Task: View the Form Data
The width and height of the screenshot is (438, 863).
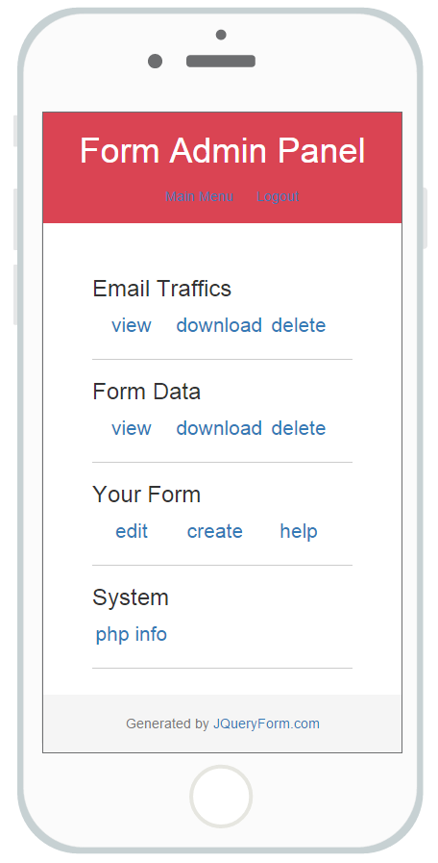Action: [132, 428]
